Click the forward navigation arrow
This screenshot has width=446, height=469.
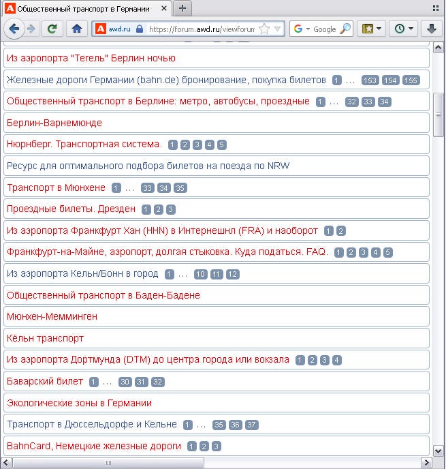click(31, 29)
